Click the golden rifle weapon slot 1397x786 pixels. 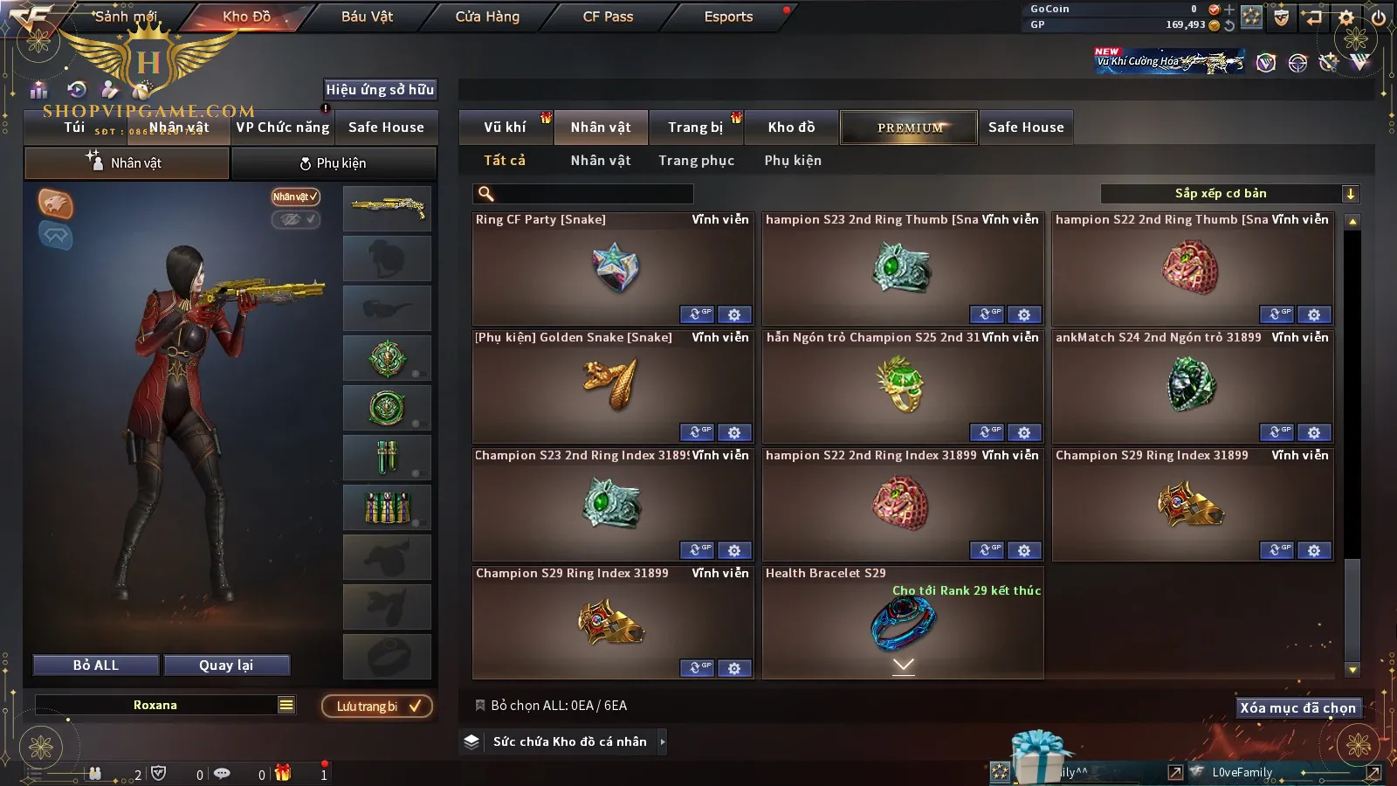pyautogui.click(x=387, y=209)
